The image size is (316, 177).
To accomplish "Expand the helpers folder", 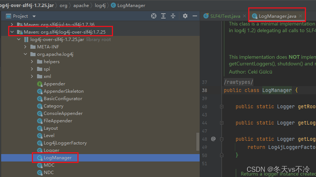I will point(32,61).
